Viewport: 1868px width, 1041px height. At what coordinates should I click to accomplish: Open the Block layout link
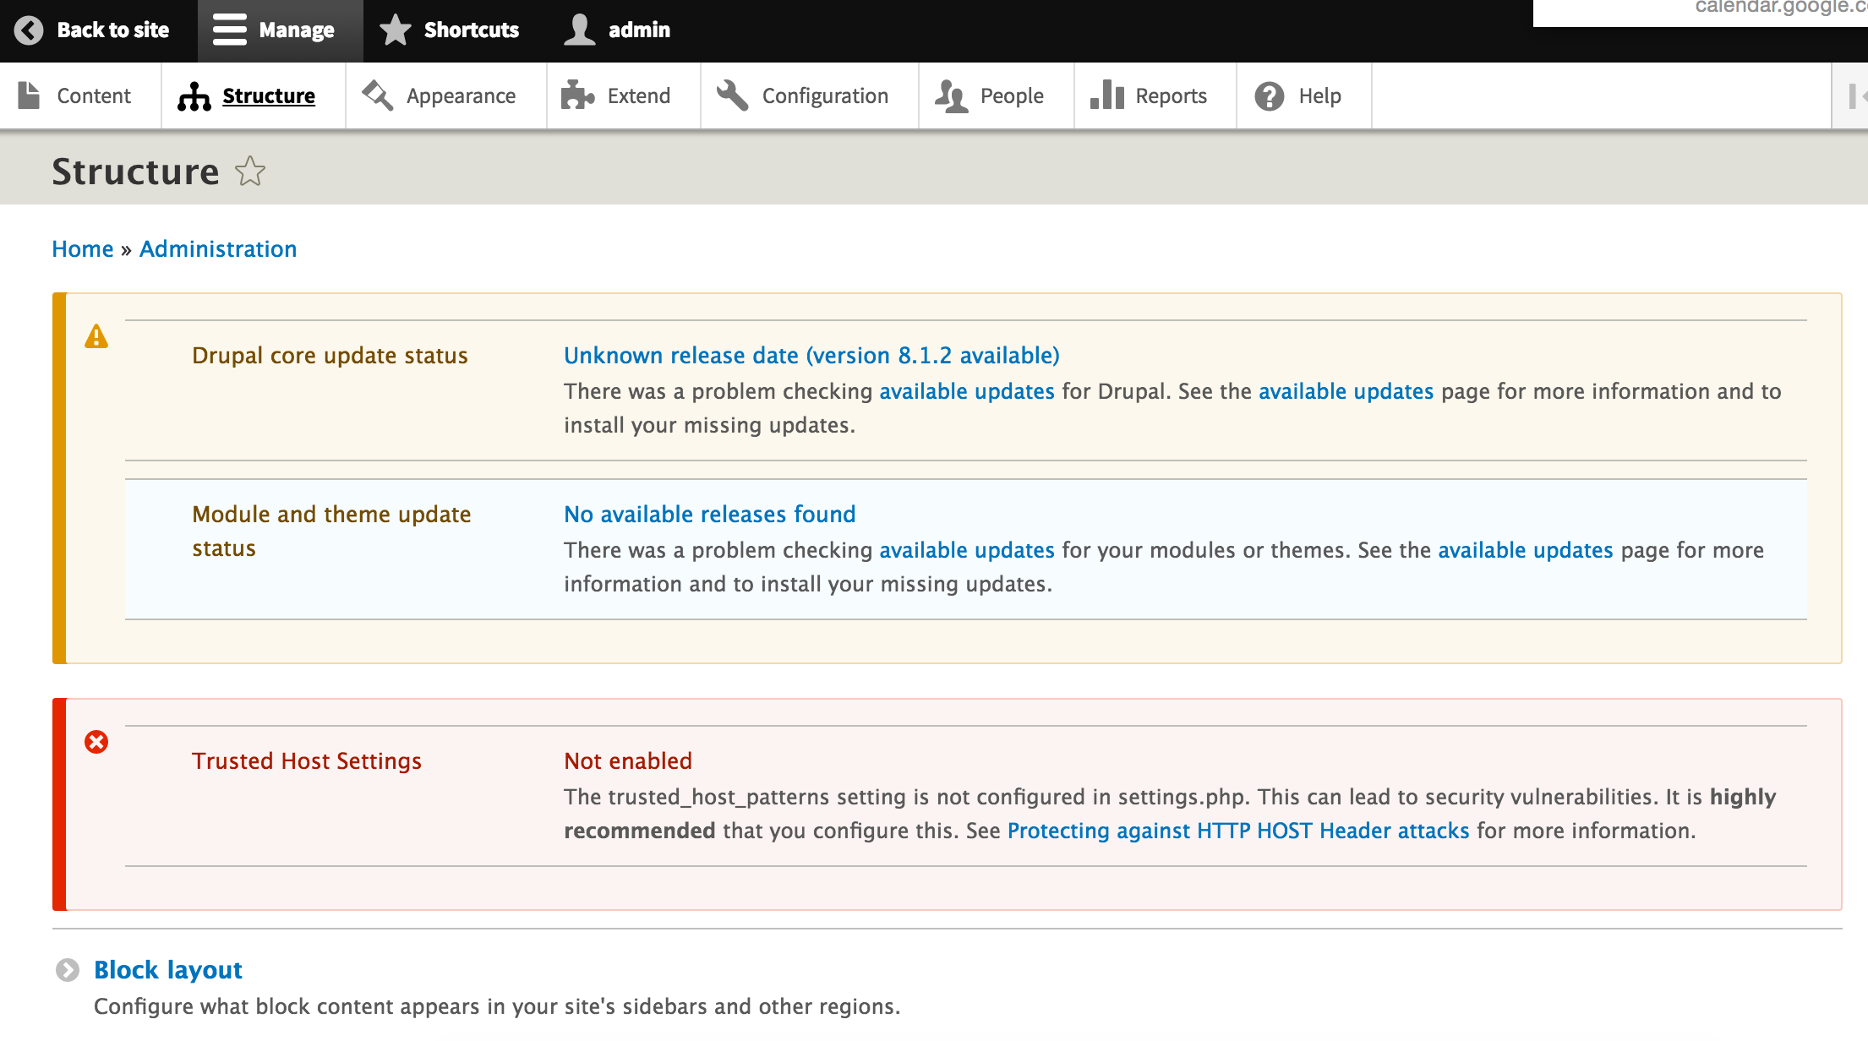pyautogui.click(x=168, y=970)
